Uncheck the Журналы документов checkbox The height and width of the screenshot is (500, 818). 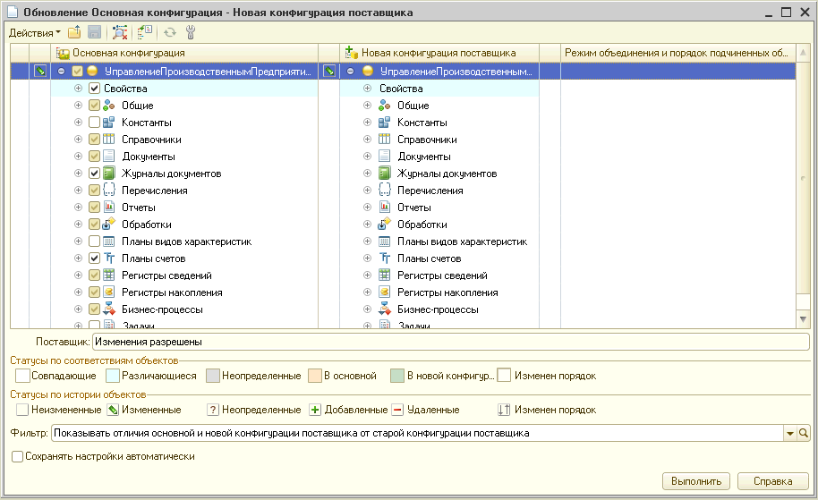94,174
